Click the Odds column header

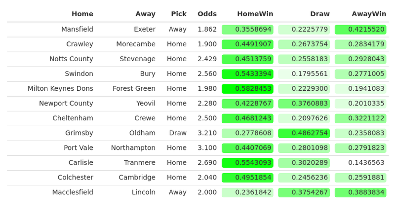tap(207, 14)
